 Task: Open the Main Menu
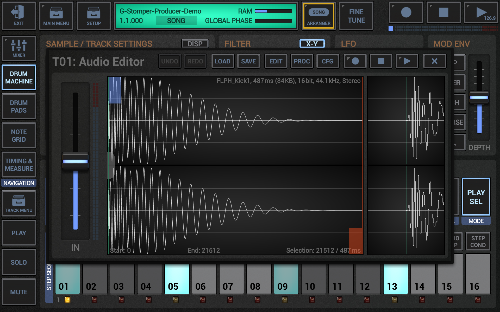(x=56, y=16)
